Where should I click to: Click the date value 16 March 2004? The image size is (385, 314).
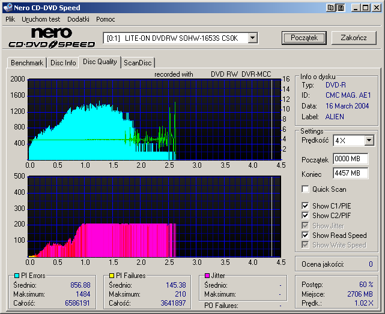point(347,106)
